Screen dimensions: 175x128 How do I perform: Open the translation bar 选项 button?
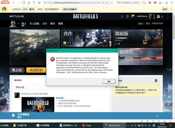[165, 9]
